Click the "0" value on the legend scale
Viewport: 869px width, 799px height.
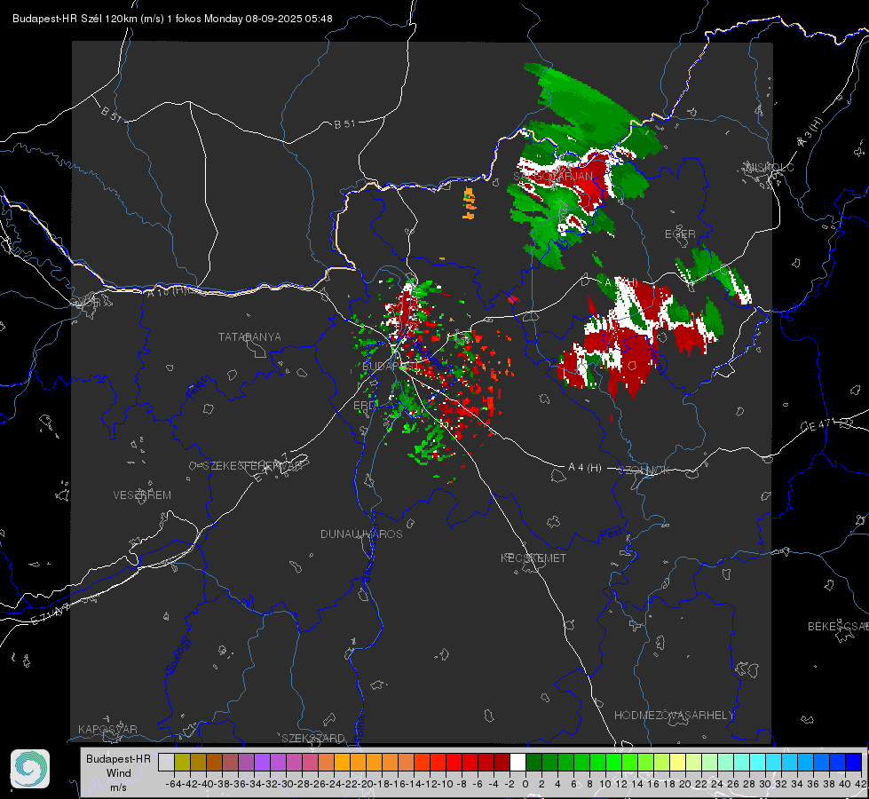tap(525, 784)
